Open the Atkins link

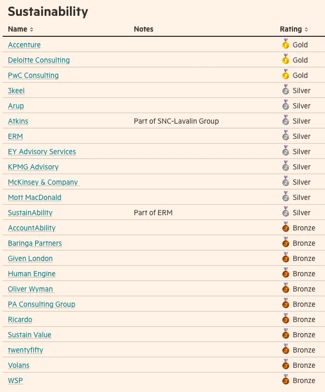[x=18, y=121]
